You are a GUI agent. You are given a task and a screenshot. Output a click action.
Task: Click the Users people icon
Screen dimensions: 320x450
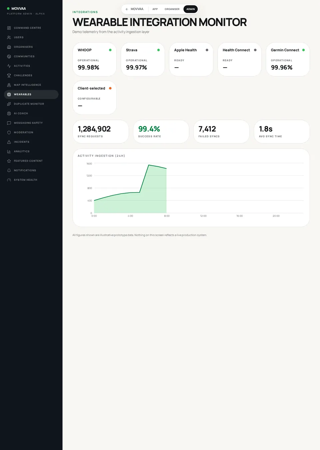(x=9, y=37)
